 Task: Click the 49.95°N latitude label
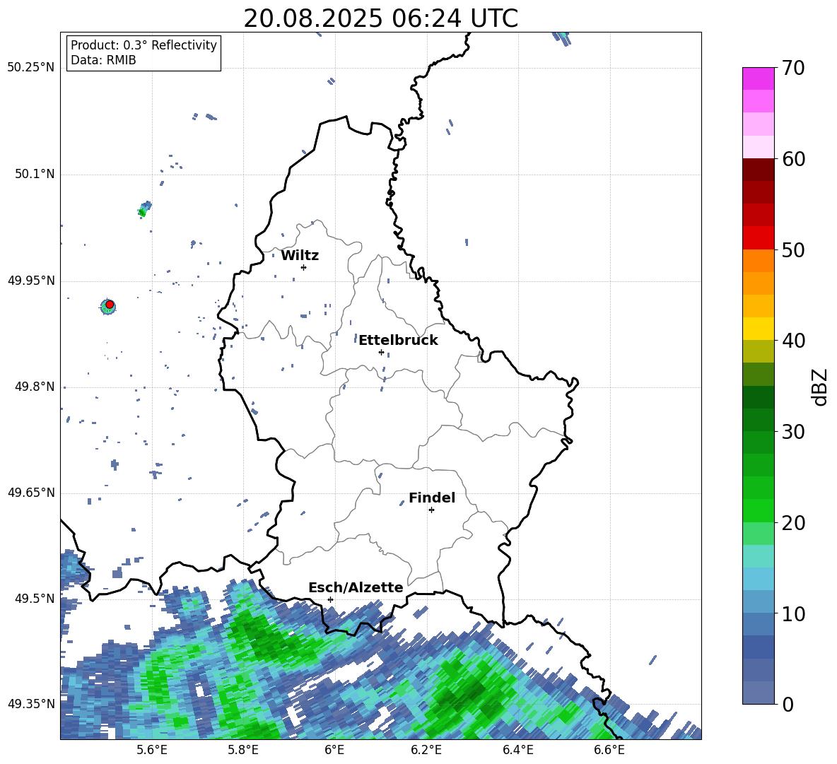tap(31, 280)
